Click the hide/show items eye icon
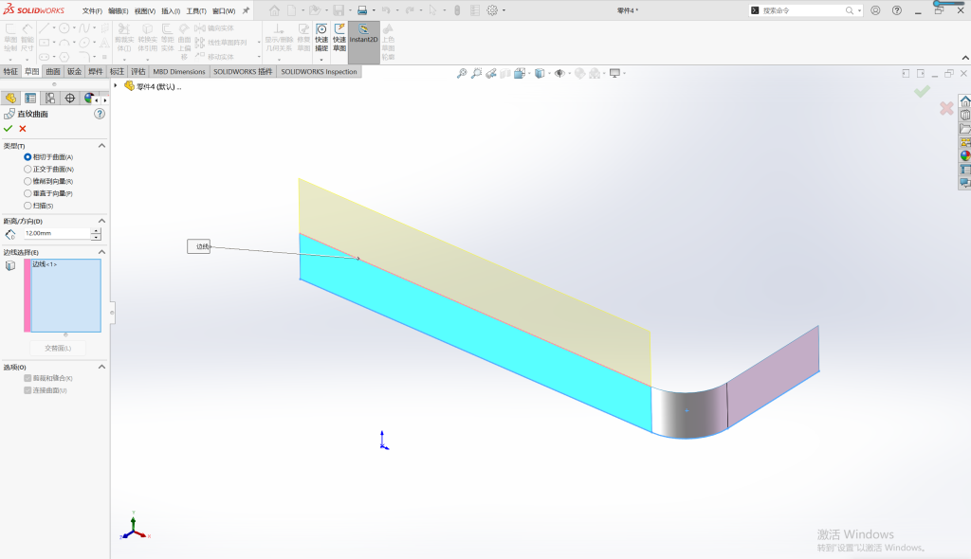The height and width of the screenshot is (559, 971). click(559, 74)
